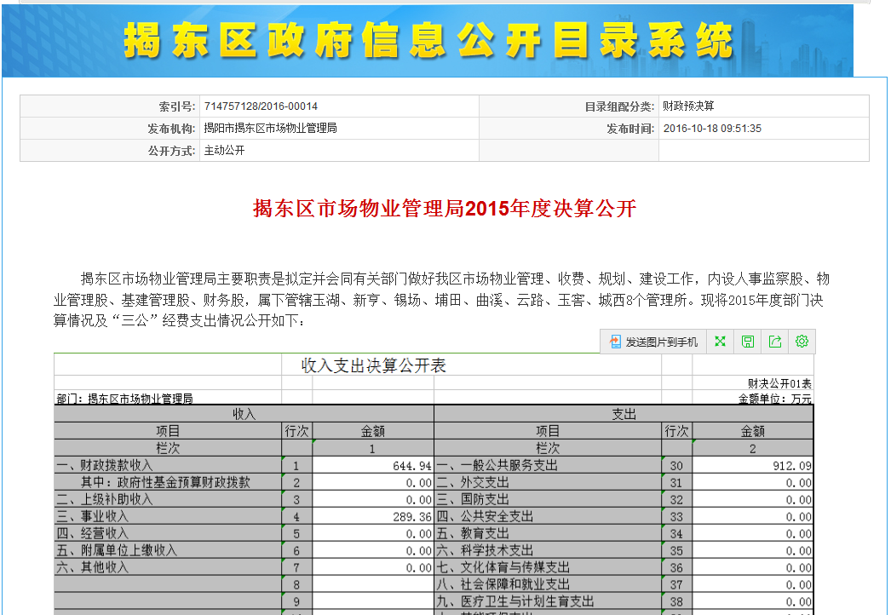This screenshot has width=891, height=615.
Task: Click the disclosure method 主动公开
Action: (x=225, y=151)
